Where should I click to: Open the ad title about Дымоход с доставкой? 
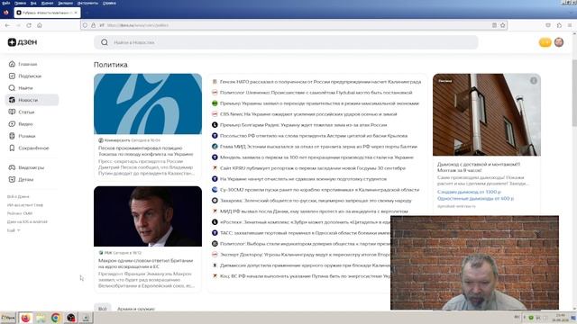point(479,167)
